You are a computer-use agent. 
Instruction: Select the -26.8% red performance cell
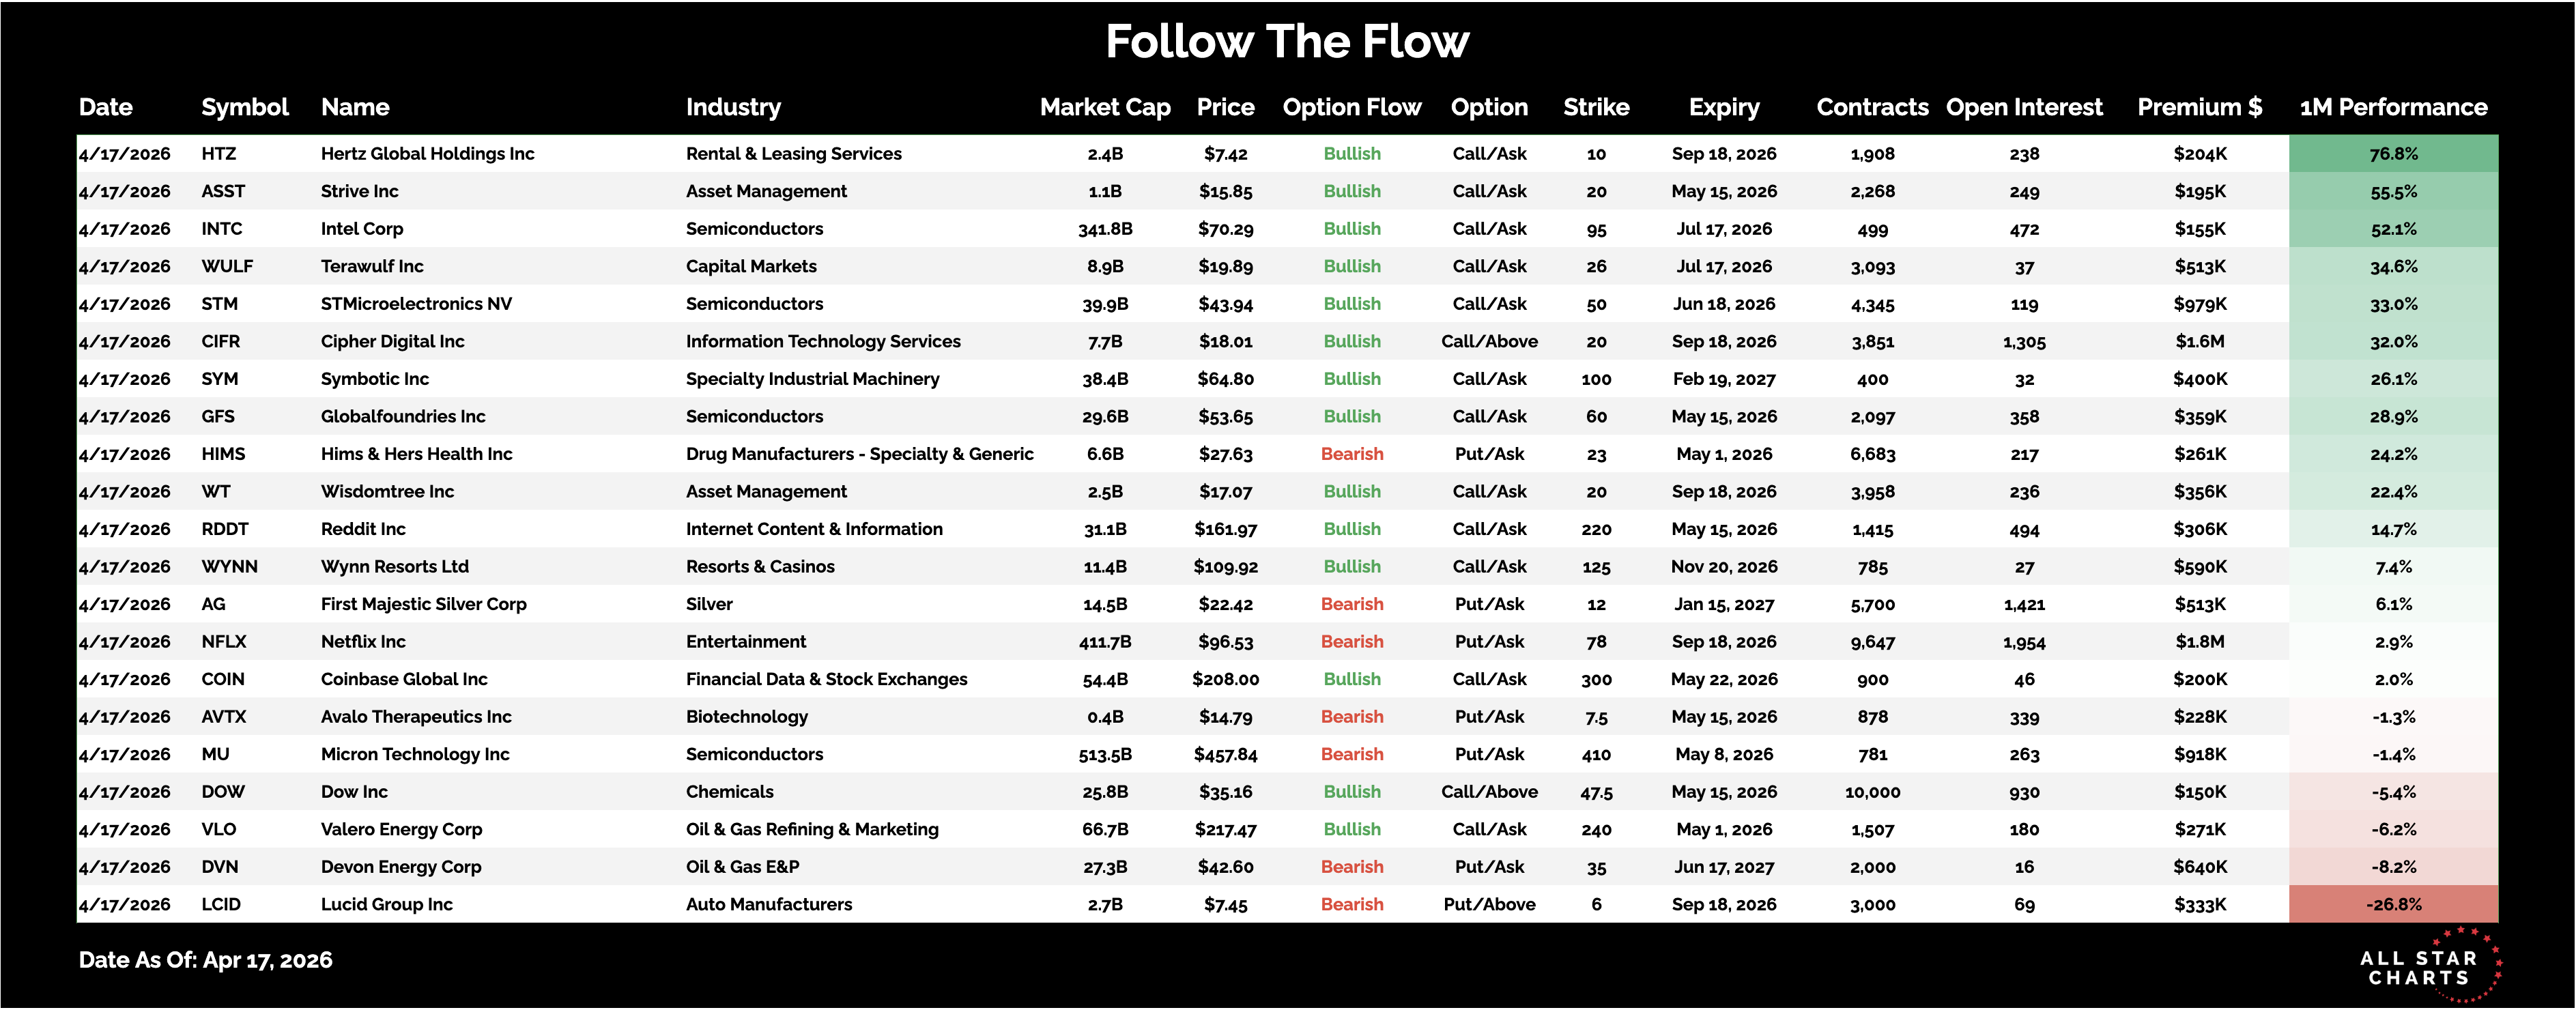coord(2393,905)
